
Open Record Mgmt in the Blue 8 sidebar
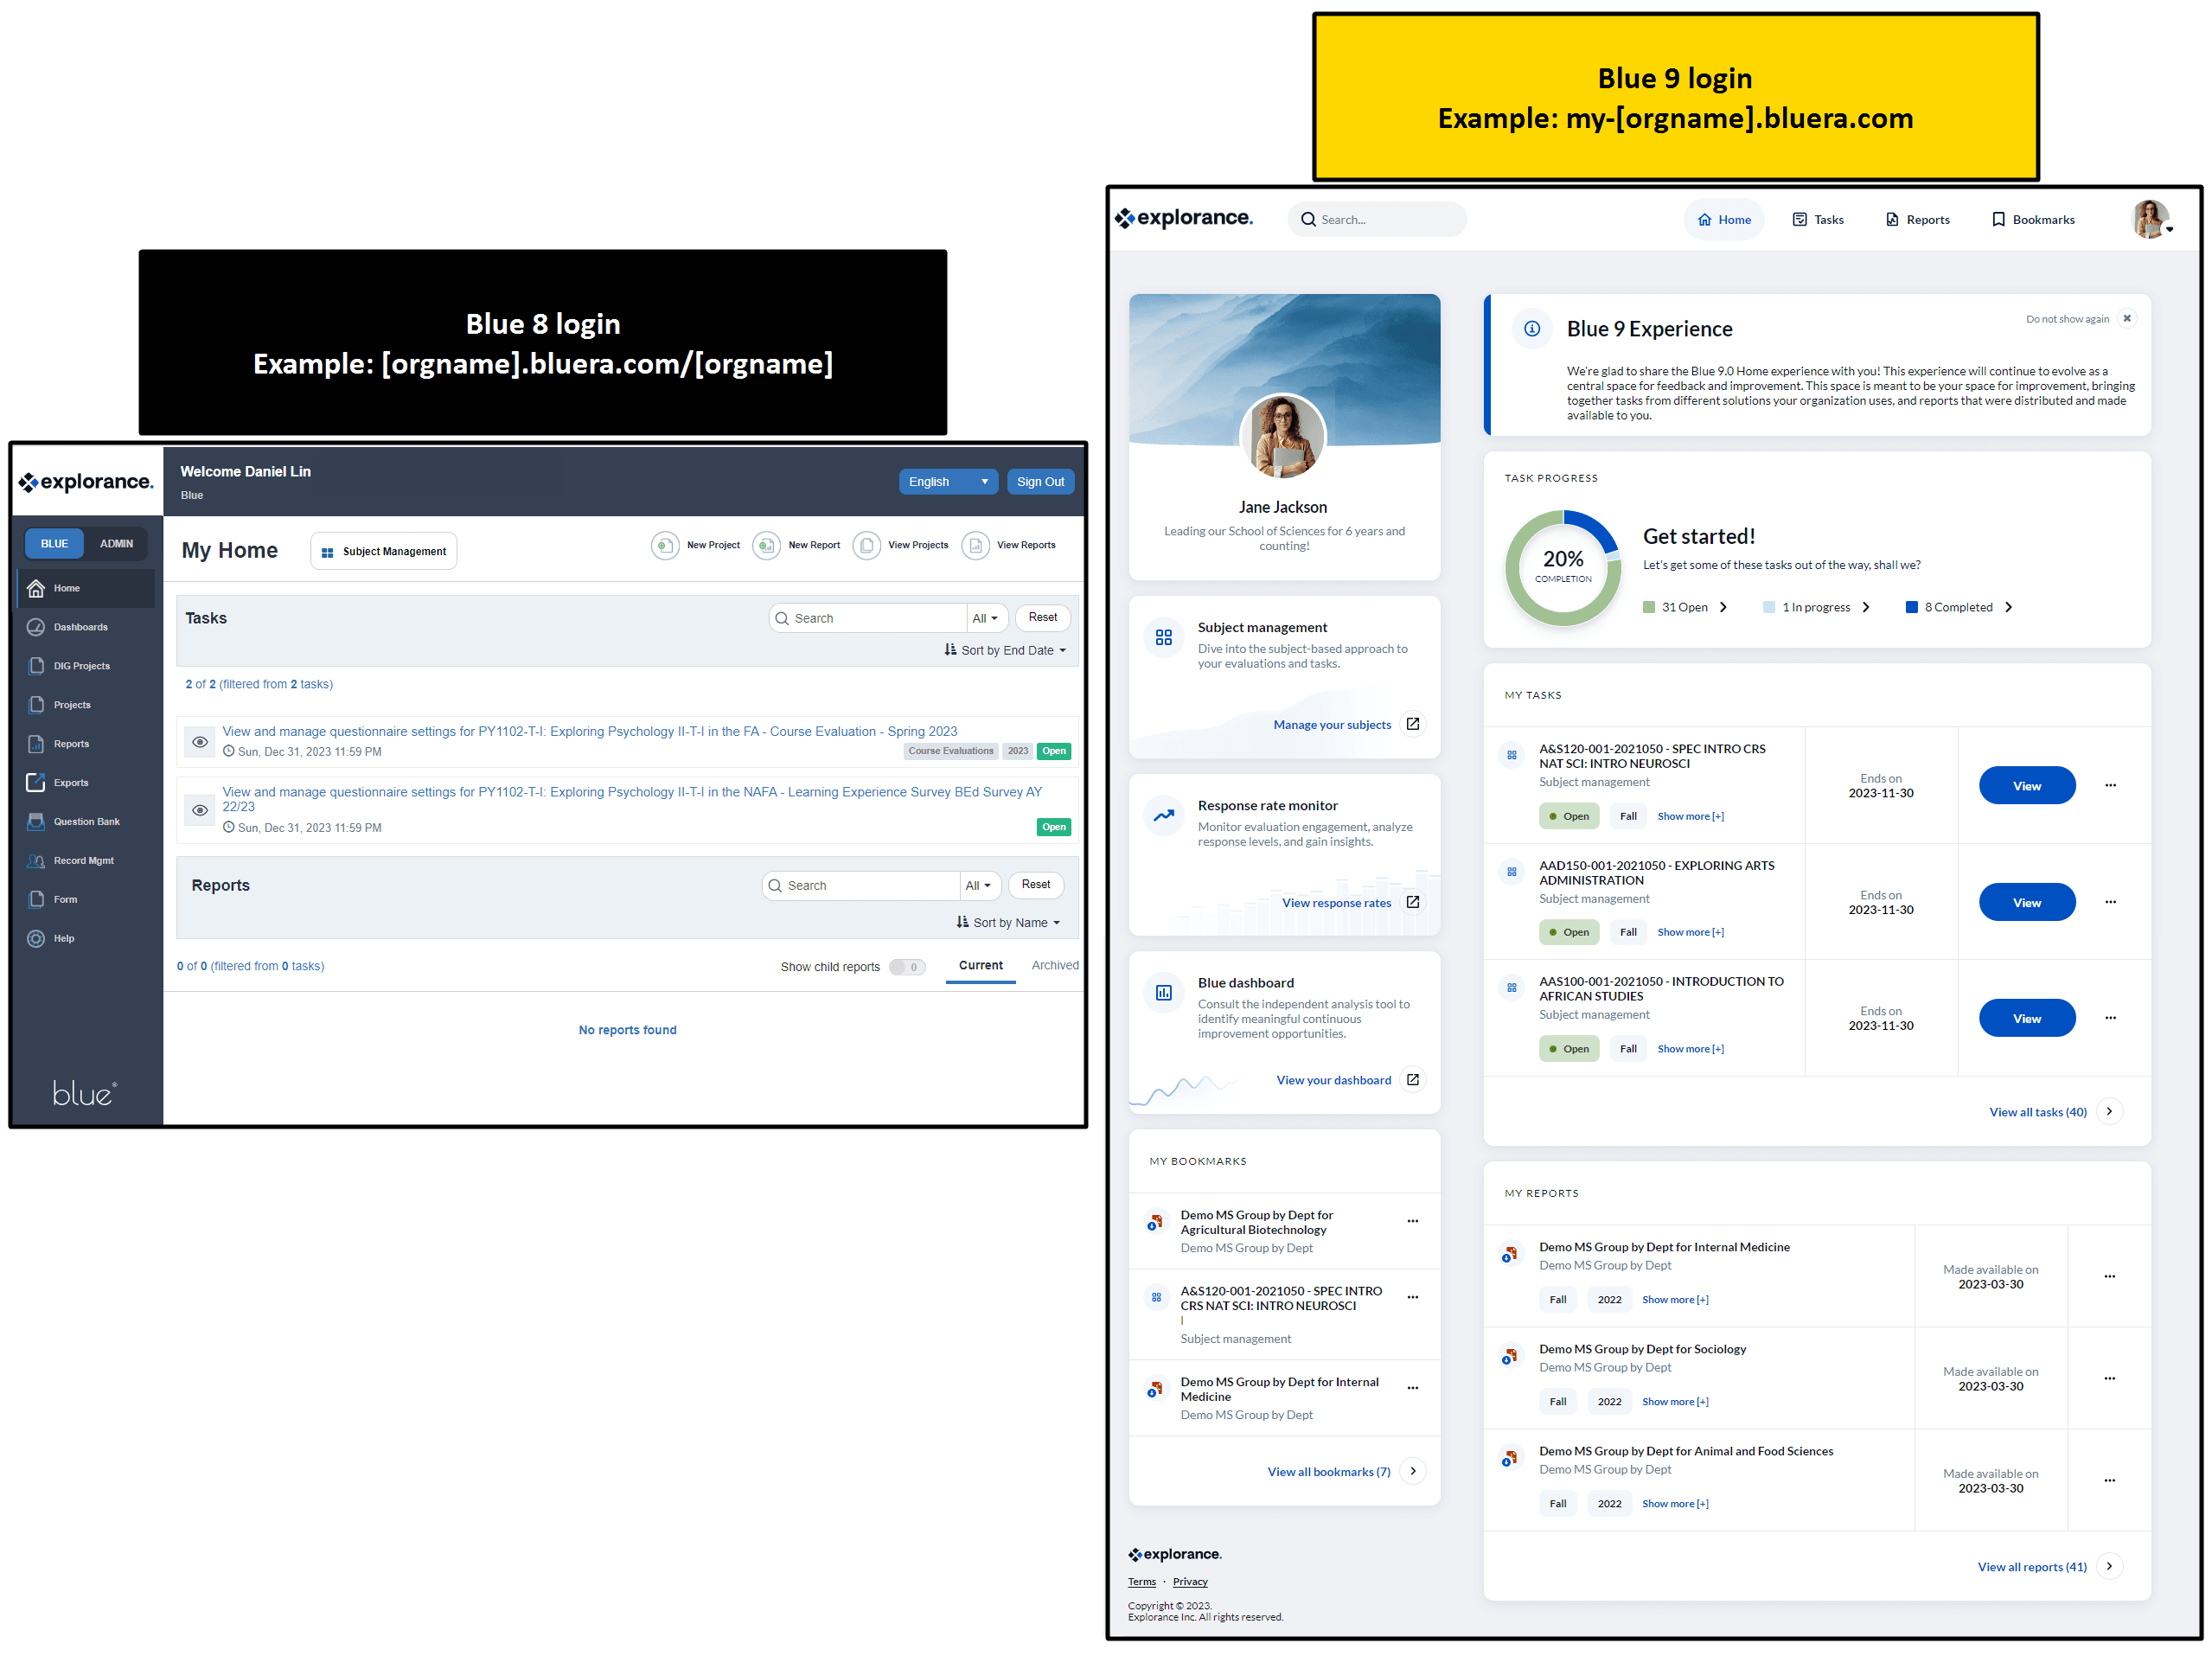[84, 862]
